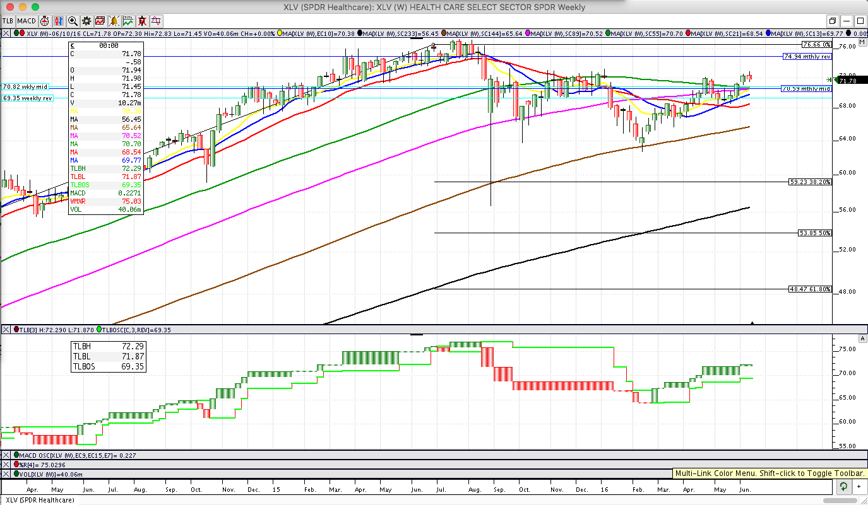Viewport: 868px width, 505px height.
Task: Click the green trend indicator icon
Action: pos(128,21)
